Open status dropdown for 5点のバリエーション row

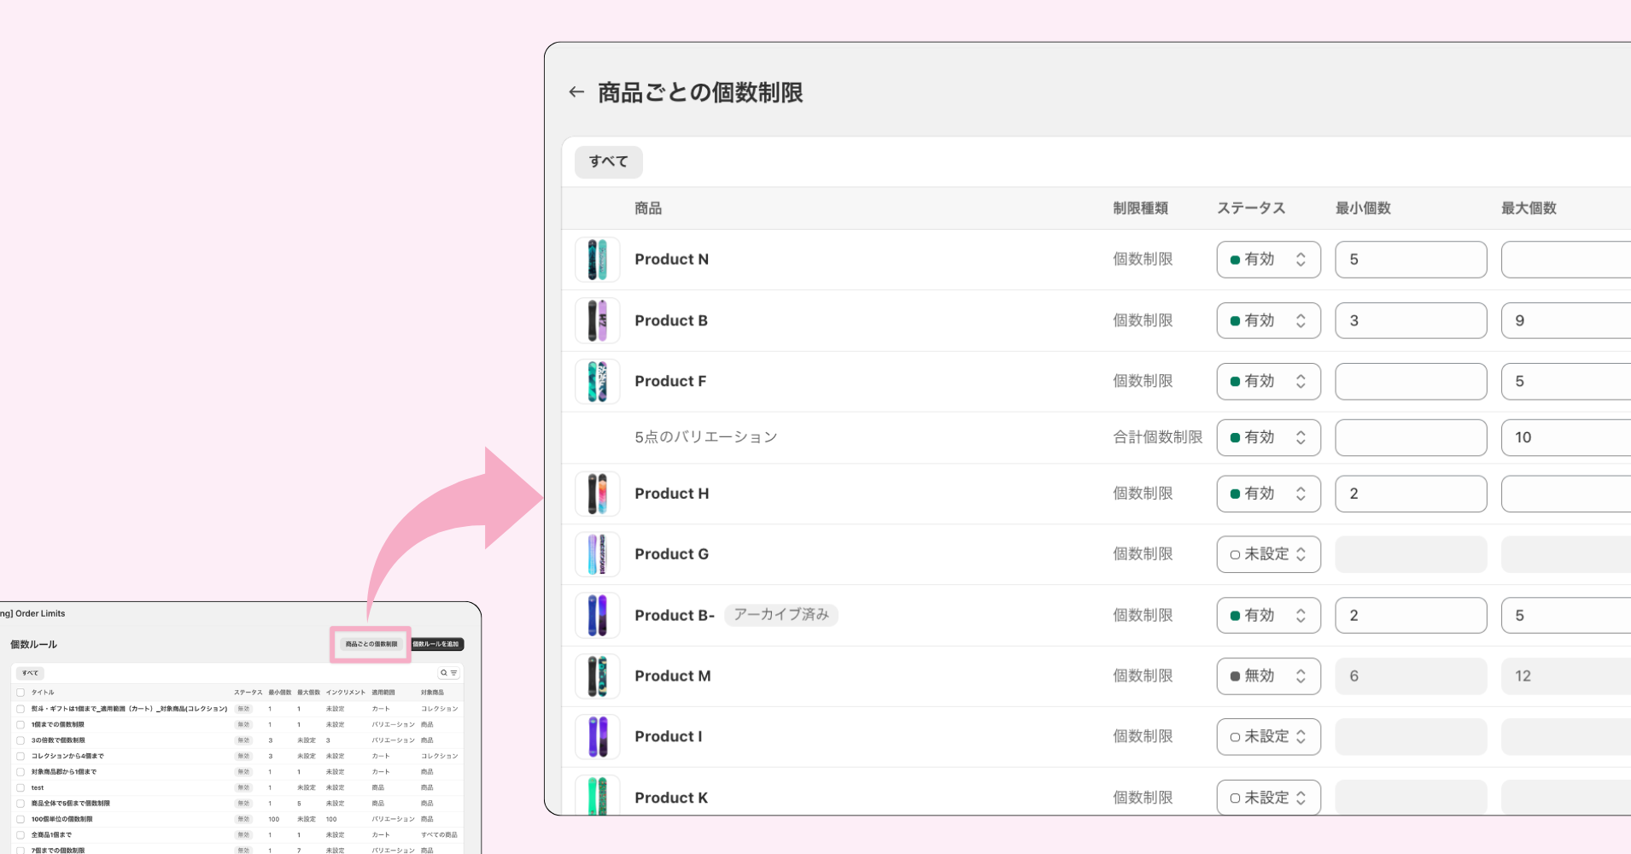click(1268, 437)
